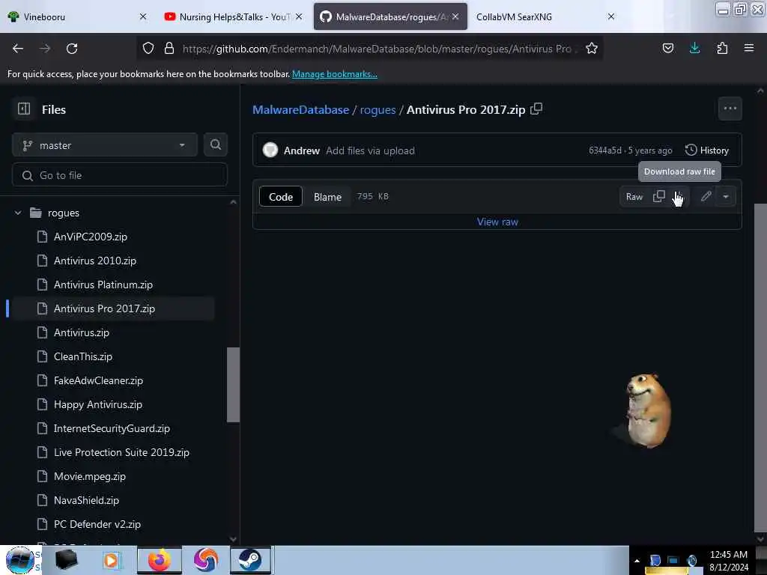Copy path icon next to Antivirus Pro 2017.zip
This screenshot has width=767, height=575.
point(536,109)
